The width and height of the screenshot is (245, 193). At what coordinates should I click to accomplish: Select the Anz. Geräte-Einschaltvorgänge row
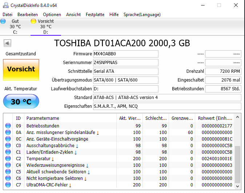click(119, 139)
